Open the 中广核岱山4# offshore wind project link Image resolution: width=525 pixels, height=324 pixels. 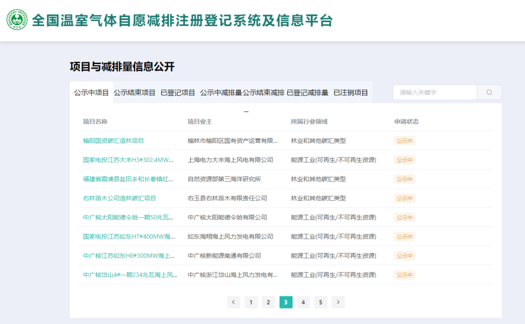pos(130,275)
